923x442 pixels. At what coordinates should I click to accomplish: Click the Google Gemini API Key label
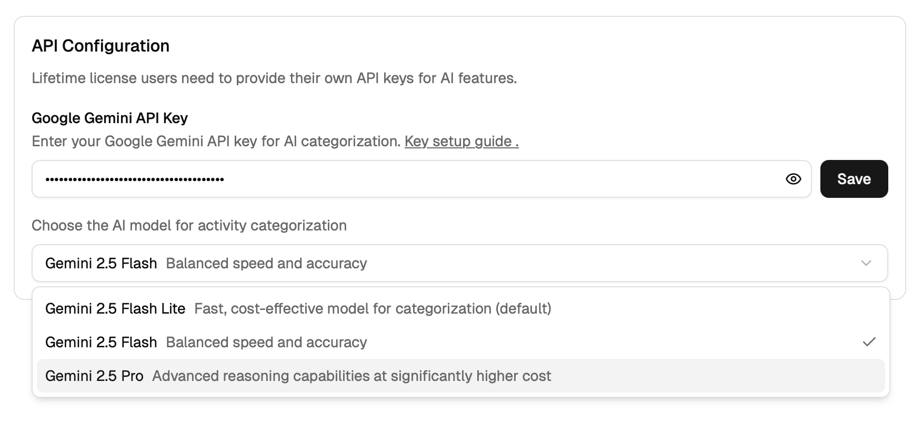click(x=109, y=118)
